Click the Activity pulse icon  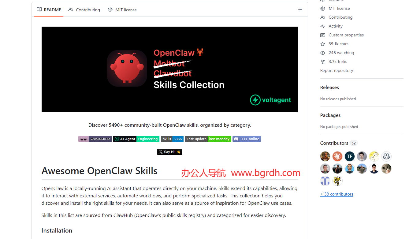[x=323, y=26]
